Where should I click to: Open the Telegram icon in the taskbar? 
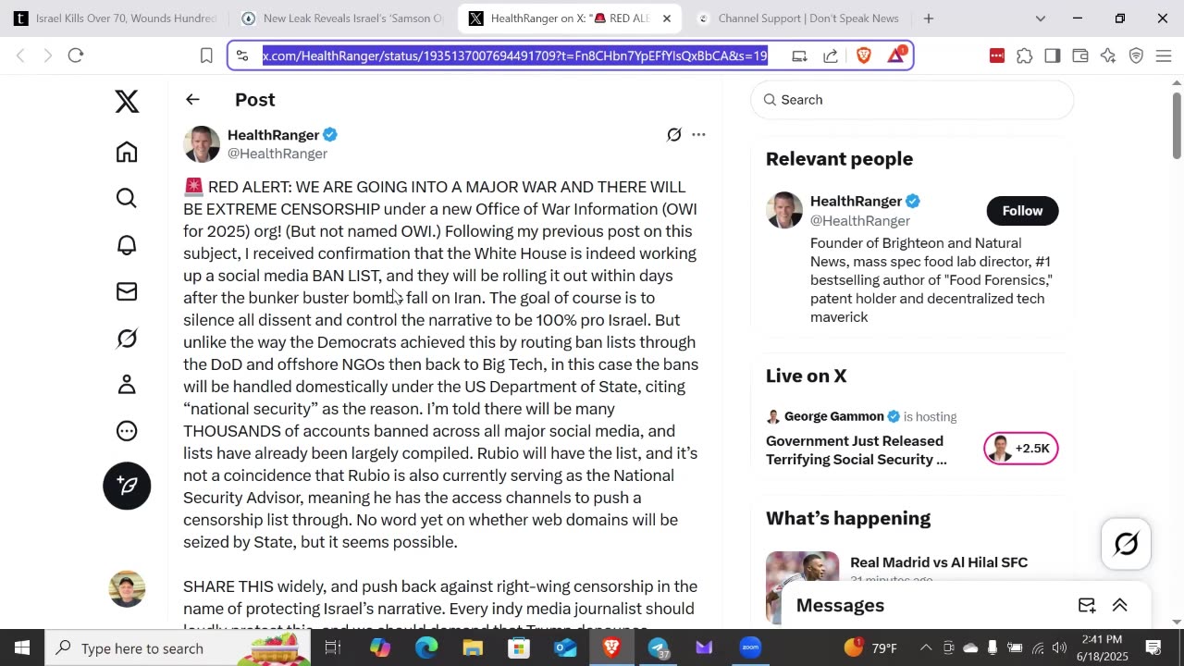coord(658,647)
